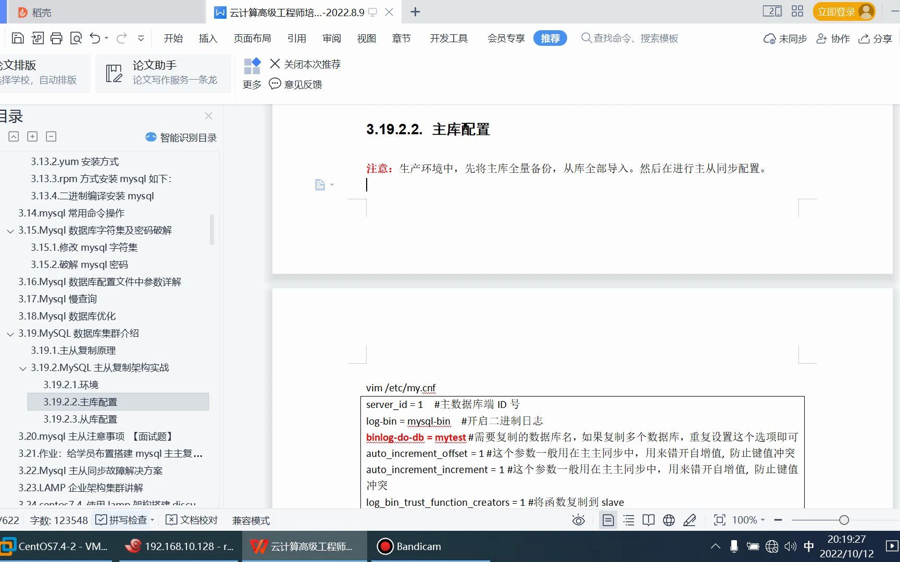Viewport: 900px width, 562px height.
Task: Open the undo history dropdown arrow
Action: click(x=106, y=38)
